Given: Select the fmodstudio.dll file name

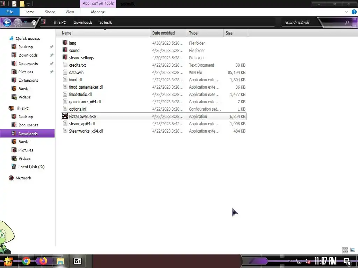Looking at the screenshot, I should [81, 94].
